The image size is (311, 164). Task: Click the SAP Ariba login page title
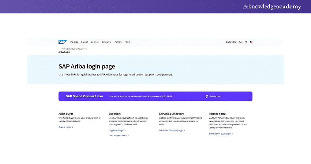pyautogui.click(x=87, y=67)
